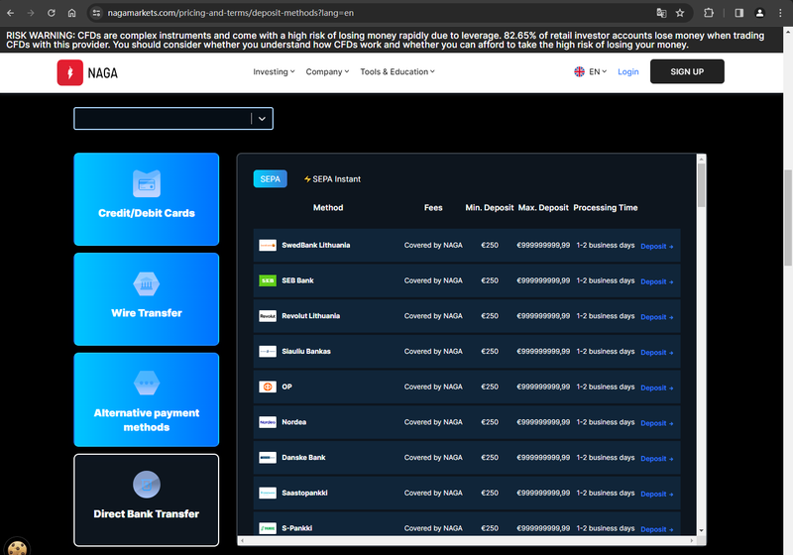Open the browser profile avatar icon
793x555 pixels.
[759, 13]
